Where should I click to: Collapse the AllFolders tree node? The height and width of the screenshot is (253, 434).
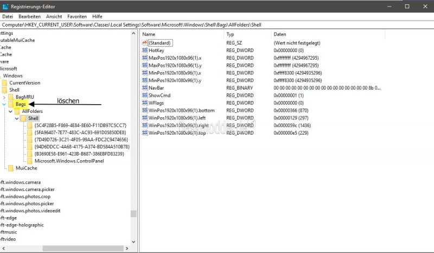pos(10,111)
